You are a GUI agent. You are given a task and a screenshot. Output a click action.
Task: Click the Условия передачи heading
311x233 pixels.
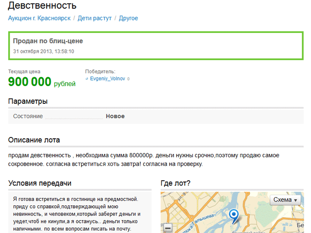click(x=40, y=183)
